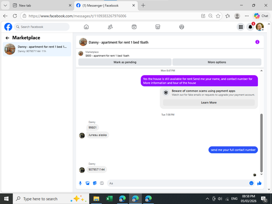Screen dimensions: 272x204
Task: Go to the Home feed icon
Action: pyautogui.click(x=86, y=27)
